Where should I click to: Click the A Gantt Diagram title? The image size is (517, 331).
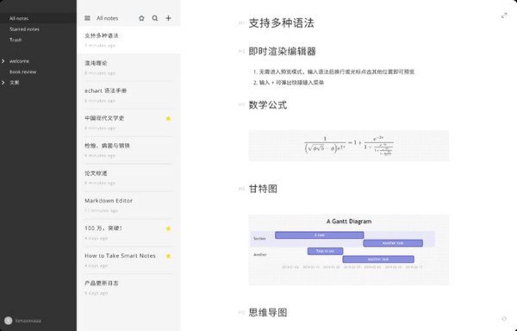coord(349,221)
